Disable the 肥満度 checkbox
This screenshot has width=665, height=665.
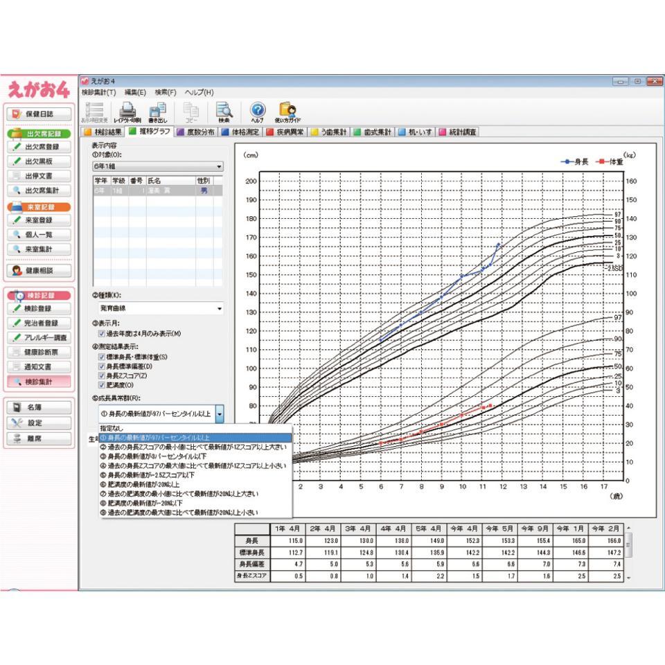pos(102,384)
